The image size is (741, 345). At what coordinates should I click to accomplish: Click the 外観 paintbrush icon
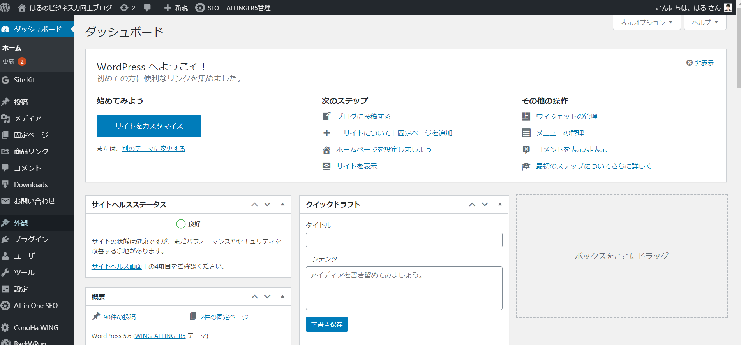(5, 223)
